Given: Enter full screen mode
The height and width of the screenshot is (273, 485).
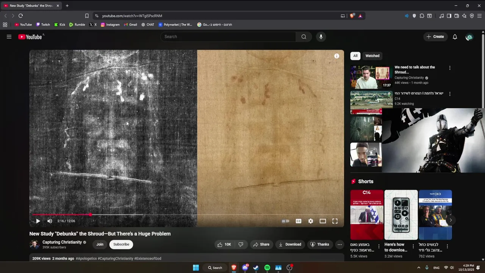Looking at the screenshot, I should [335, 221].
